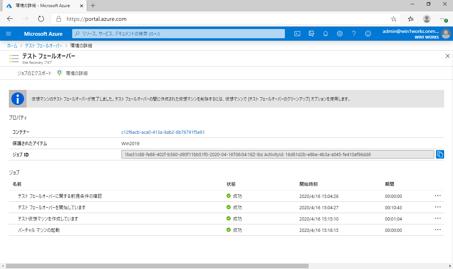Open the browser profile icon
The image size is (453, 269).
427,19
